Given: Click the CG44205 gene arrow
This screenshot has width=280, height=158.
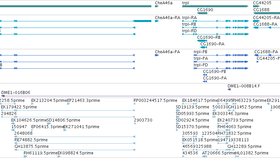Looking at the screenshot, I should pyautogui.click(x=256, y=6).
